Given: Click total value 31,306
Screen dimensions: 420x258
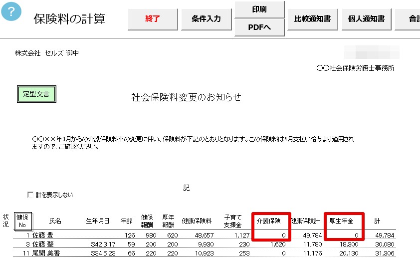Looking at the screenshot, I should coord(385,254).
